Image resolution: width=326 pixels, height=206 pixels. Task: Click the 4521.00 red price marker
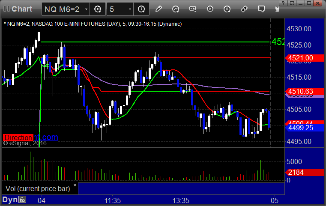pos(305,58)
